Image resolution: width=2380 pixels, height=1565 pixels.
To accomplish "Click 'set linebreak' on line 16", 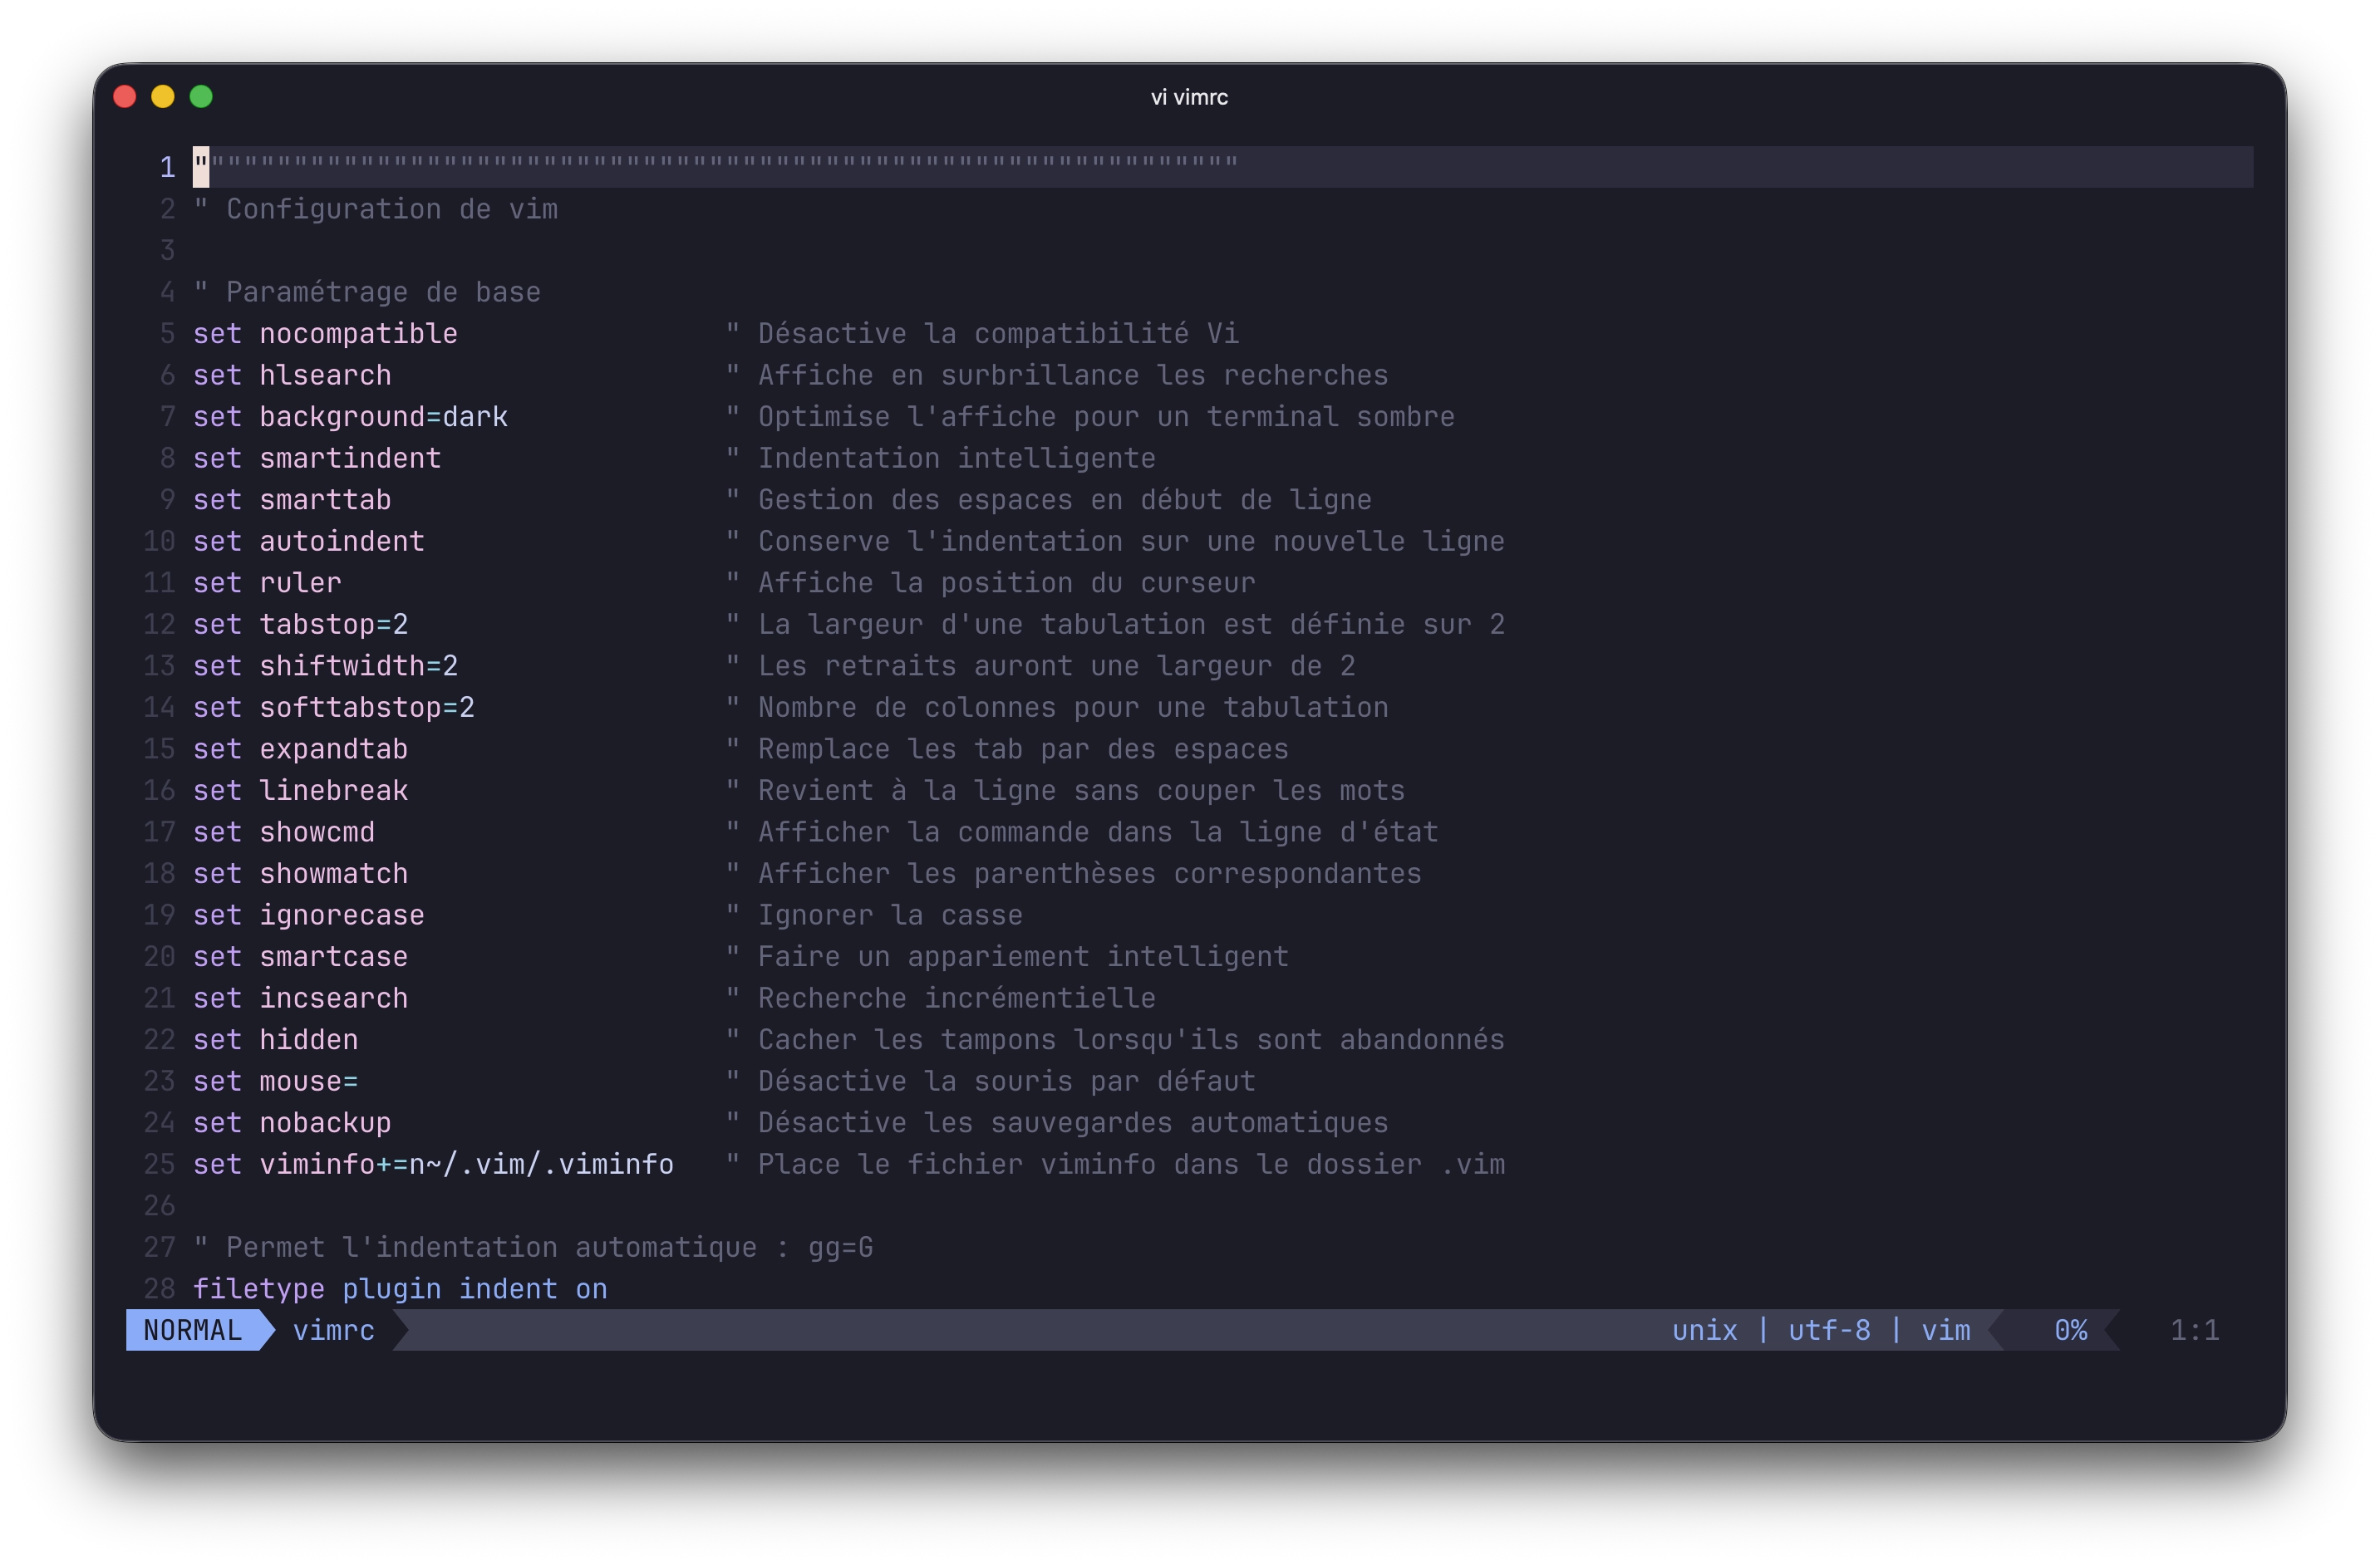I will click(301, 791).
